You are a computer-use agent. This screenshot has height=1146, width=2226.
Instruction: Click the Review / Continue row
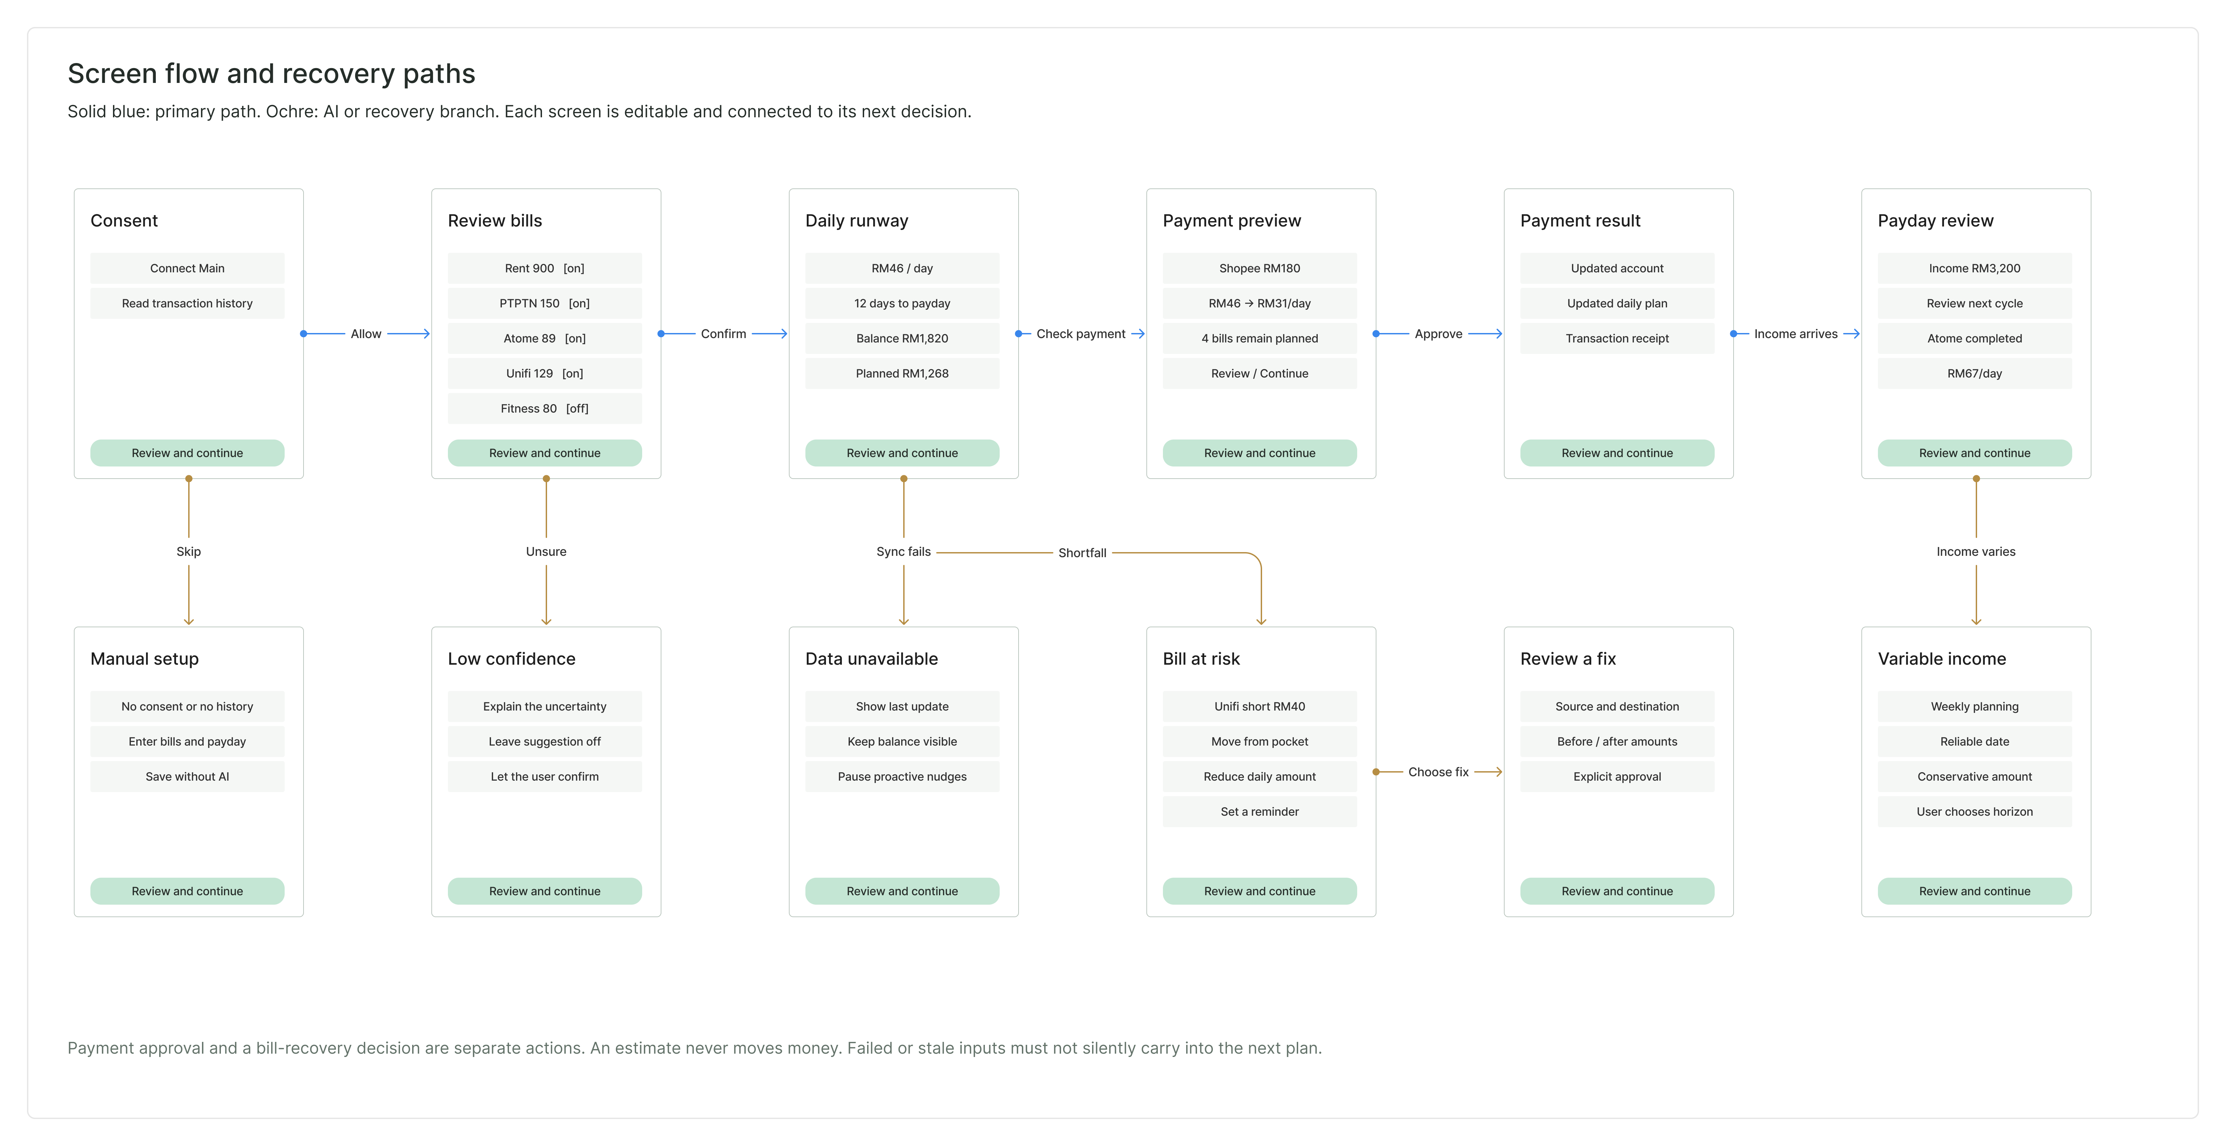pos(1260,373)
